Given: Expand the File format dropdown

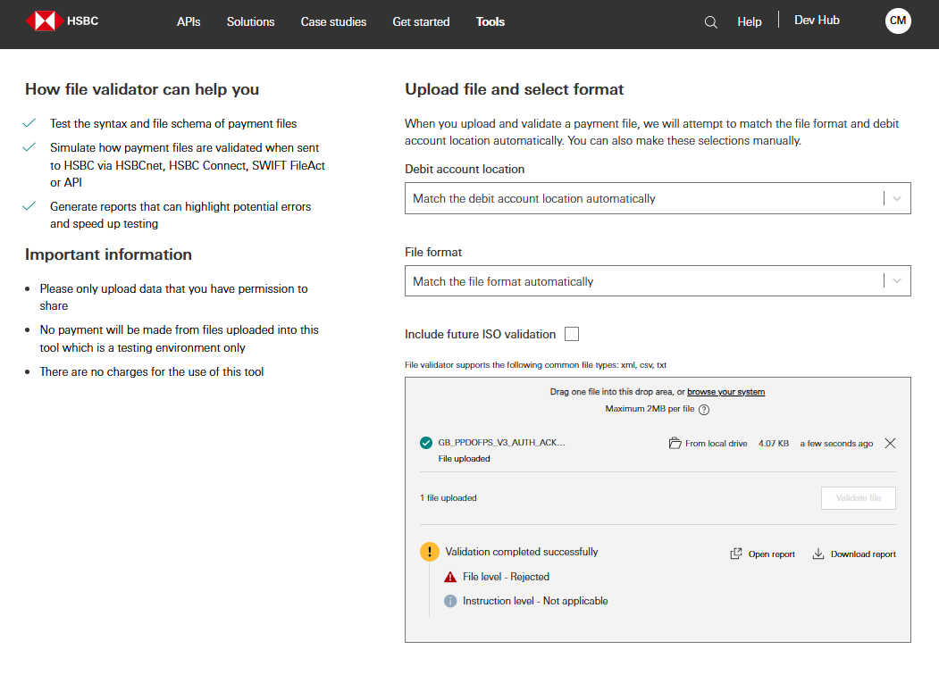Looking at the screenshot, I should pyautogui.click(x=897, y=281).
